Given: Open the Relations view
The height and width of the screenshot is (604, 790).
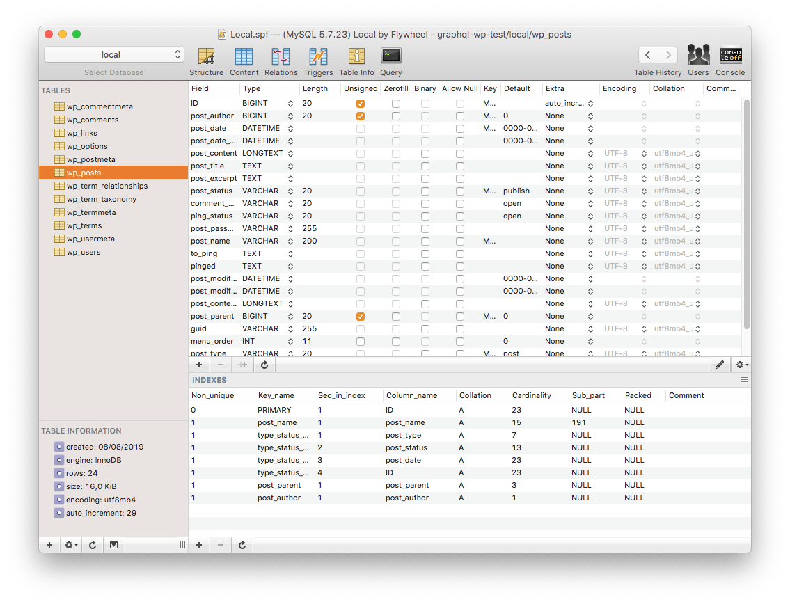Looking at the screenshot, I should point(281,61).
